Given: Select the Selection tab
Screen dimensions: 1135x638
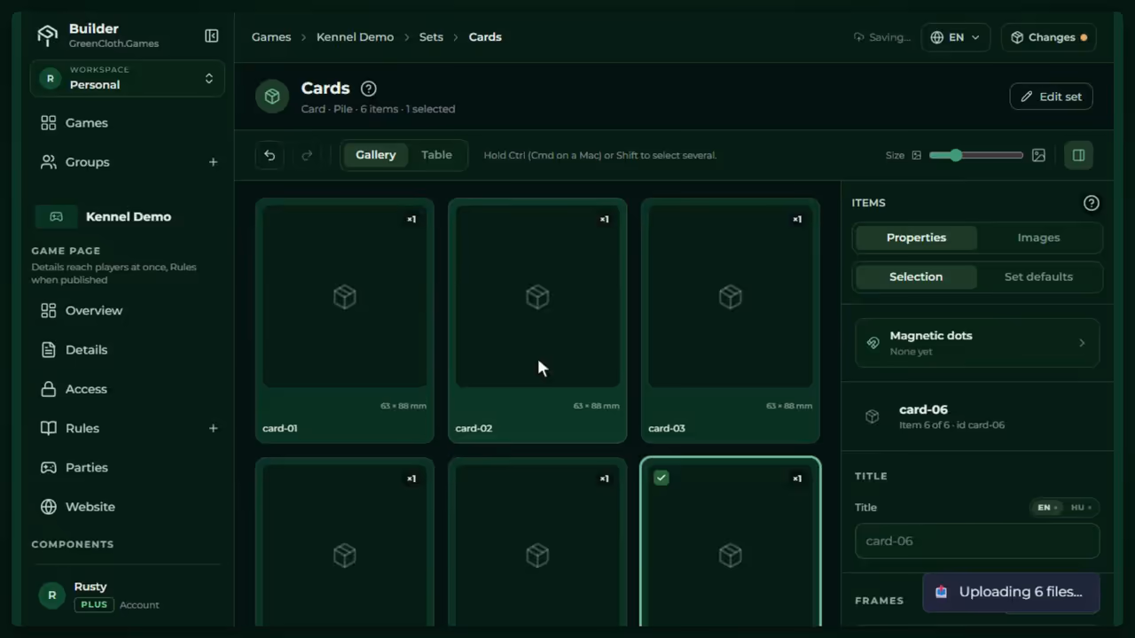Looking at the screenshot, I should pos(916,276).
